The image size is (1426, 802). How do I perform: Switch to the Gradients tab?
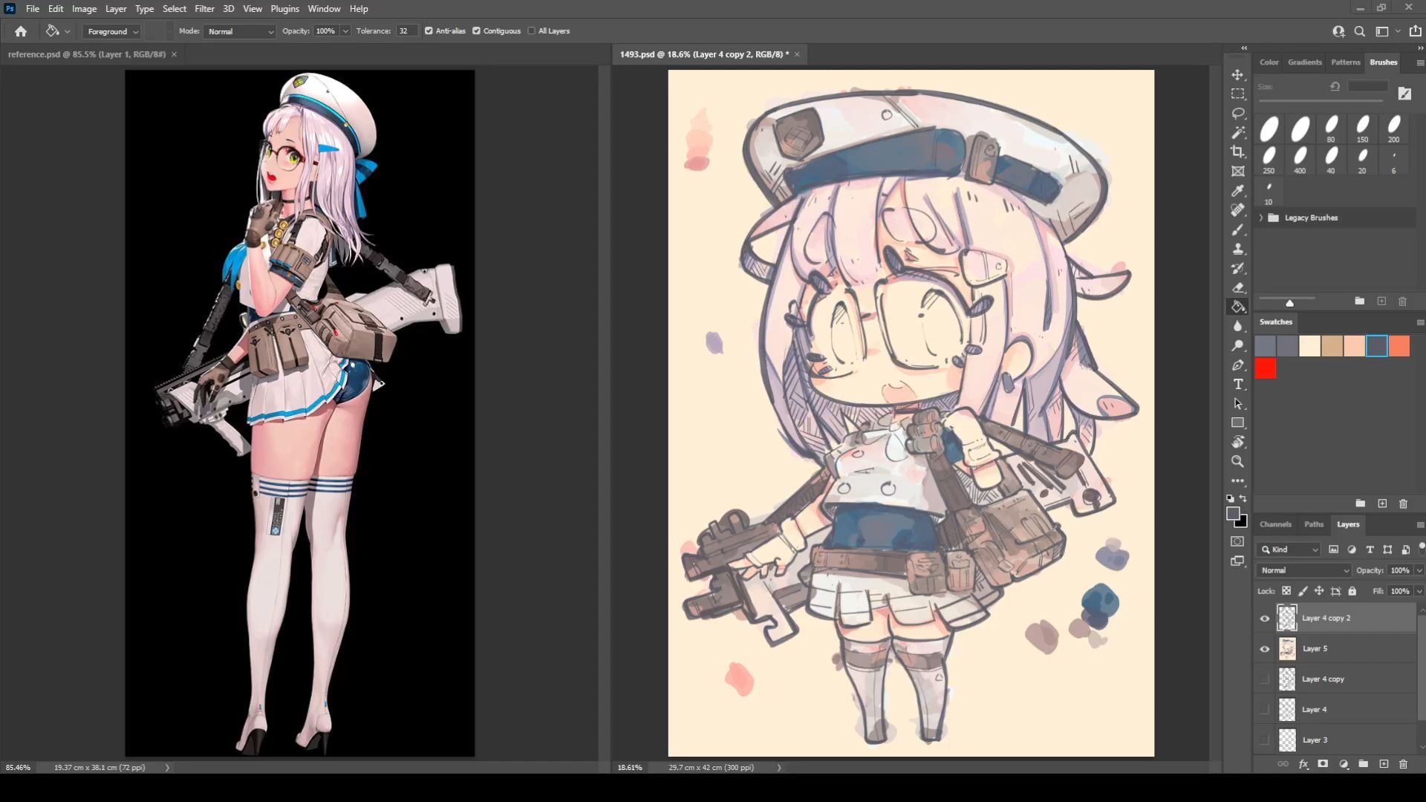point(1304,62)
